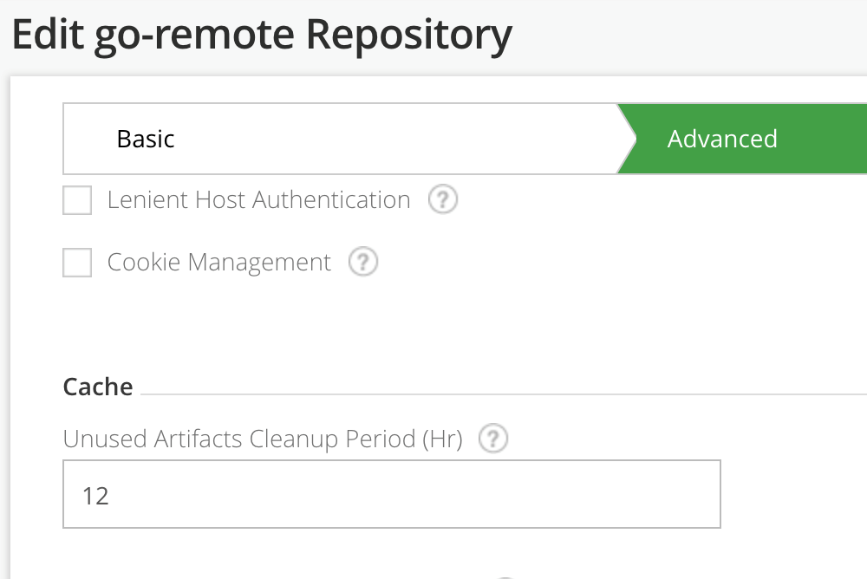Screen dimensions: 867x579
Task: Click the (Hr) unit in the cleanup label
Action: point(442,439)
